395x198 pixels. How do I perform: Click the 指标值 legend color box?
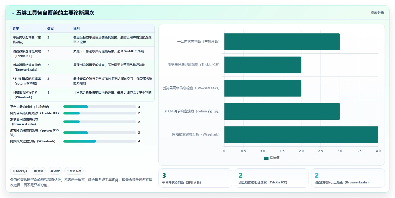(266, 158)
